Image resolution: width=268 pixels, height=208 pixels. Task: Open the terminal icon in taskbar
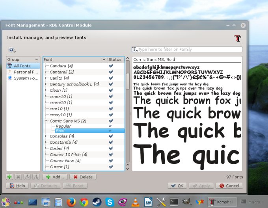(x=174, y=202)
